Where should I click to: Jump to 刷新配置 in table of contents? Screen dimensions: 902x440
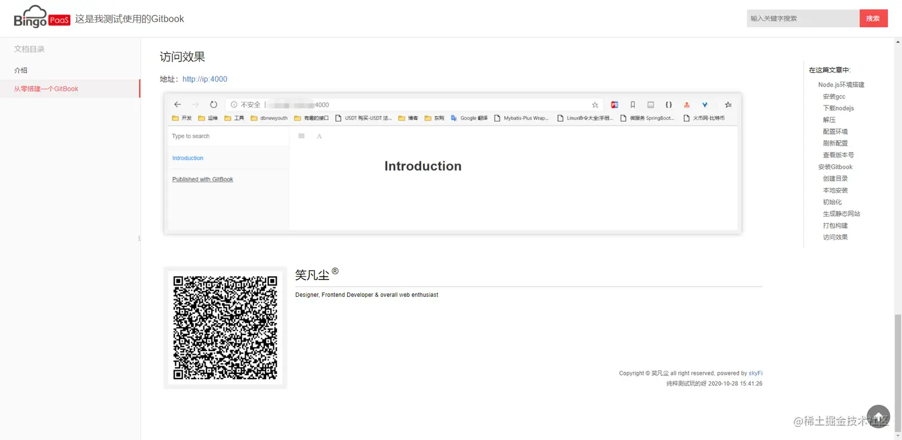click(x=835, y=143)
